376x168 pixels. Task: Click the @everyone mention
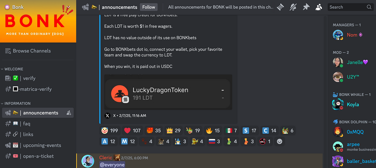coord(112,165)
